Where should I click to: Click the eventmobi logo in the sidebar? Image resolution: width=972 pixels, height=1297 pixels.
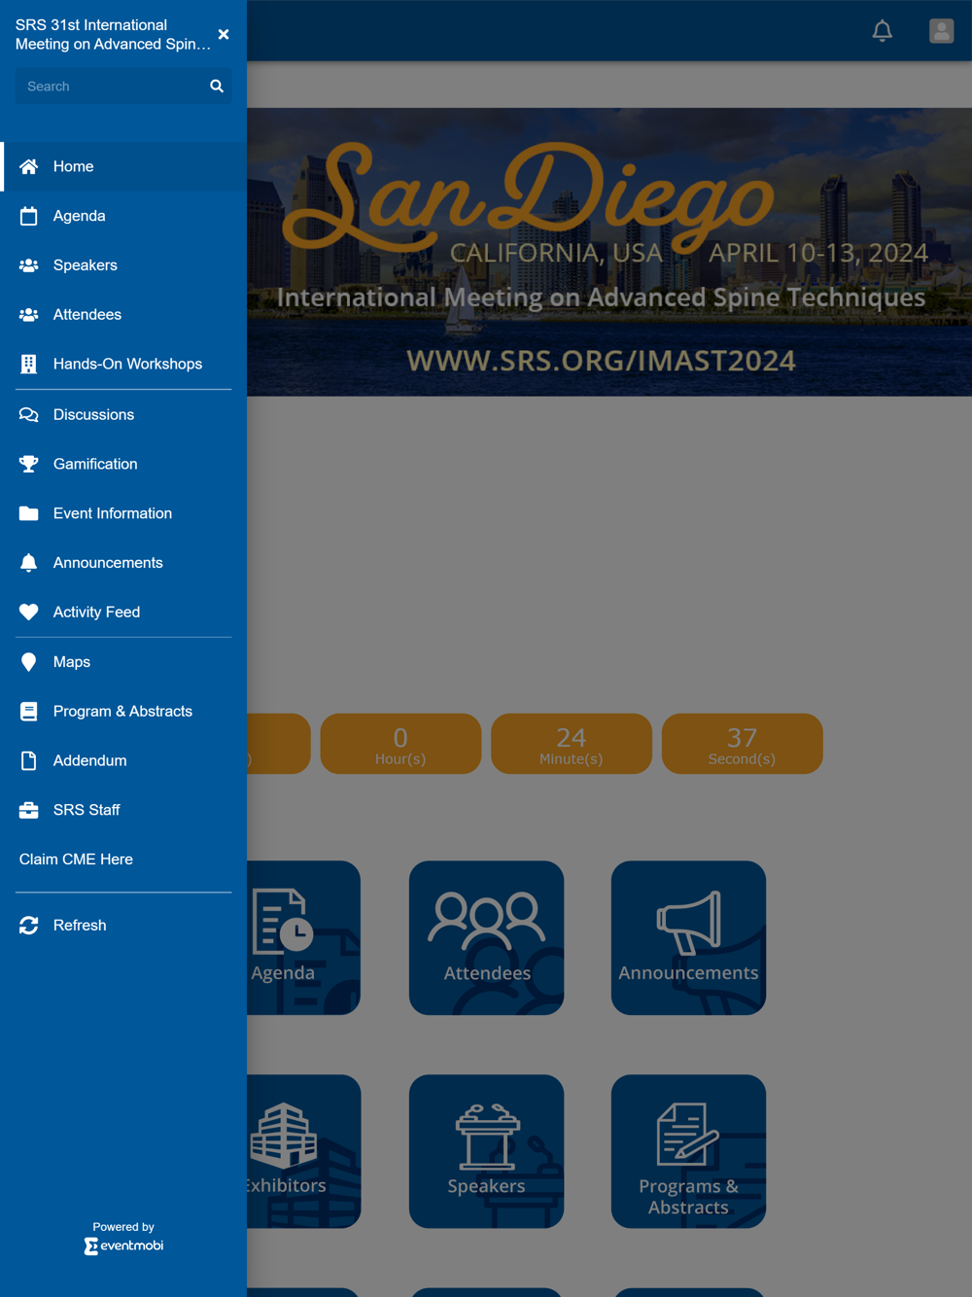pyautogui.click(x=123, y=1245)
